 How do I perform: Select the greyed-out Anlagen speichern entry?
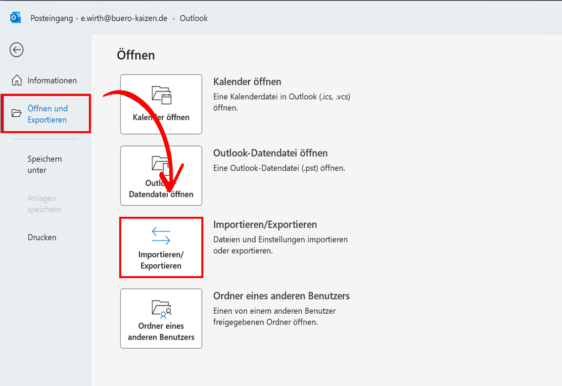tap(44, 203)
